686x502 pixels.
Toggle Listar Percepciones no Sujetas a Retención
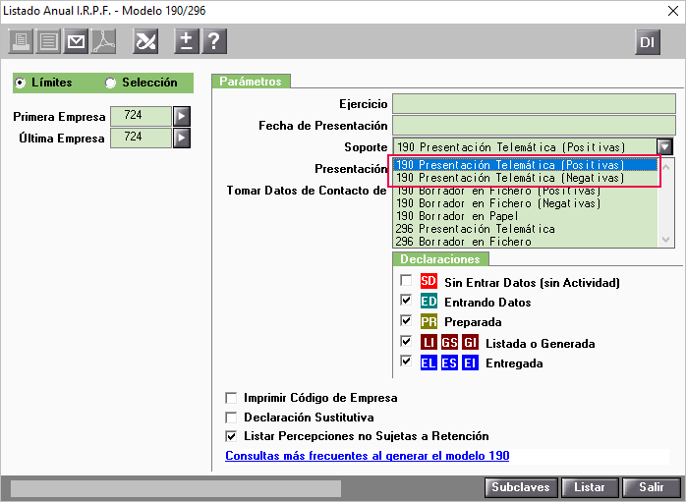tap(231, 436)
